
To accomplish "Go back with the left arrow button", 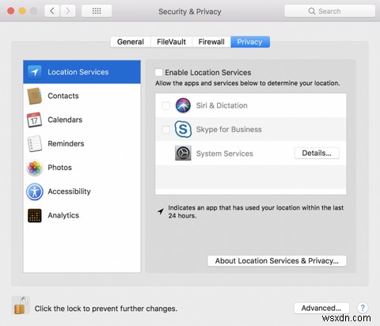I will click(x=52, y=11).
